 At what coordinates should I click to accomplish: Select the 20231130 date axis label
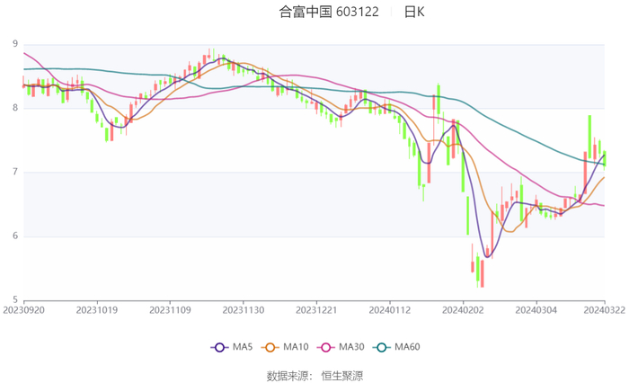coord(243,309)
